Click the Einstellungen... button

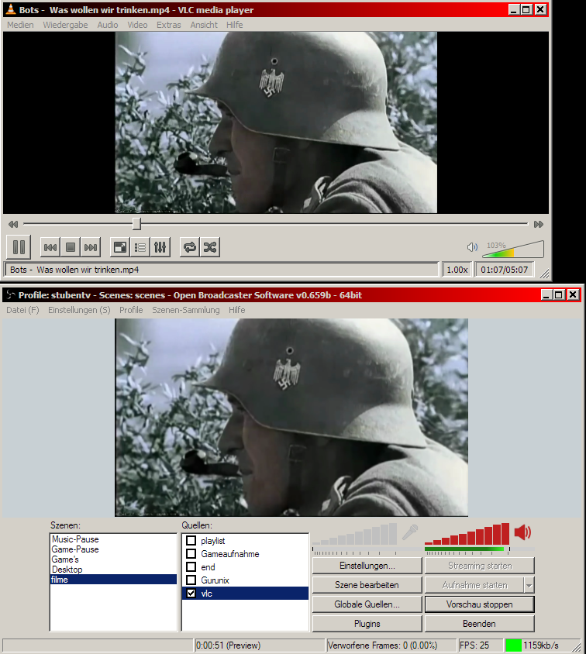click(x=367, y=566)
